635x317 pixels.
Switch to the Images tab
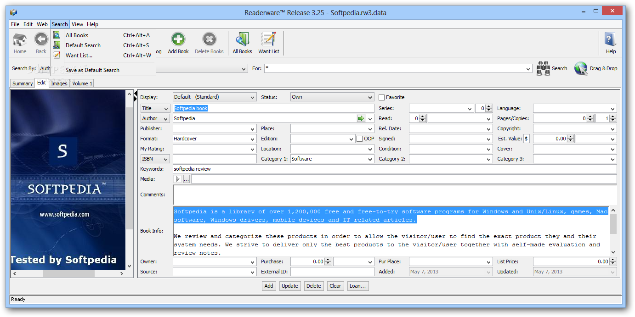click(59, 83)
